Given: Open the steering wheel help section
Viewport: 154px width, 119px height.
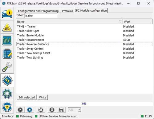Looking at the screenshot, I should 7,107.
